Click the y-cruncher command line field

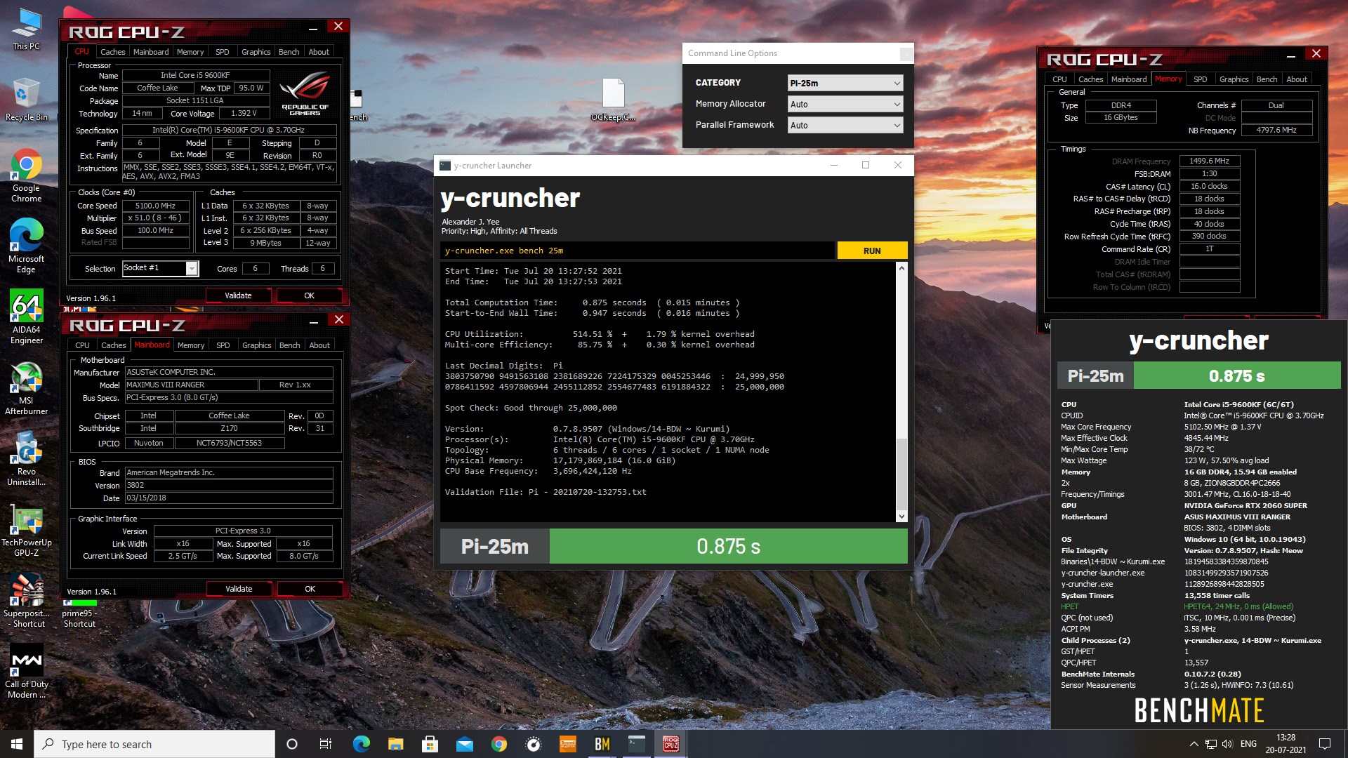[637, 251]
